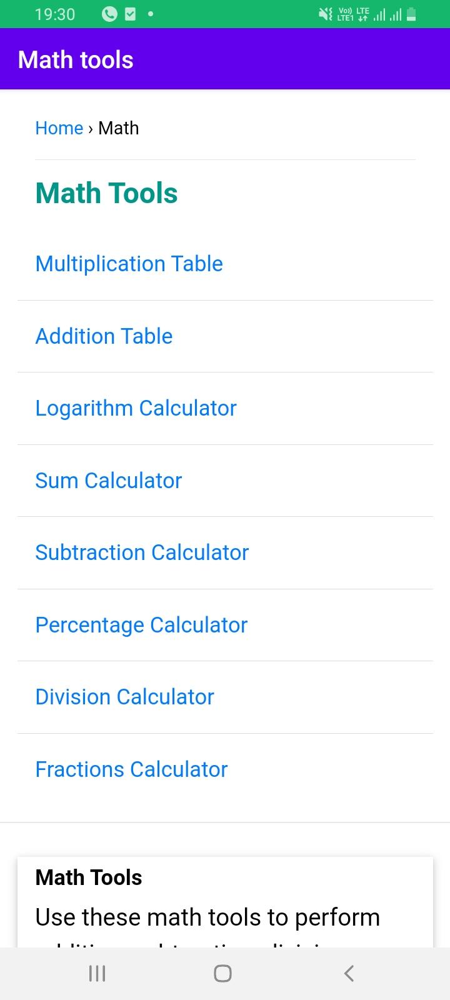This screenshot has height=1000, width=450.
Task: Tap the checkmark notification icon in status bar
Action: tap(130, 14)
